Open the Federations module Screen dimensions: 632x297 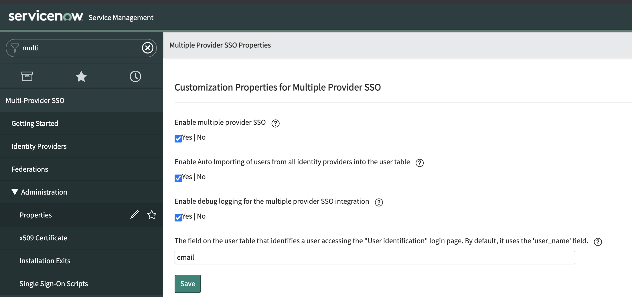pyautogui.click(x=30, y=169)
